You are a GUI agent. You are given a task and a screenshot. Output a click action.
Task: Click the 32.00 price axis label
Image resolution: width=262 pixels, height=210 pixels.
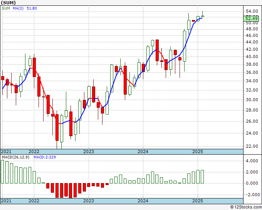click(x=252, y=90)
